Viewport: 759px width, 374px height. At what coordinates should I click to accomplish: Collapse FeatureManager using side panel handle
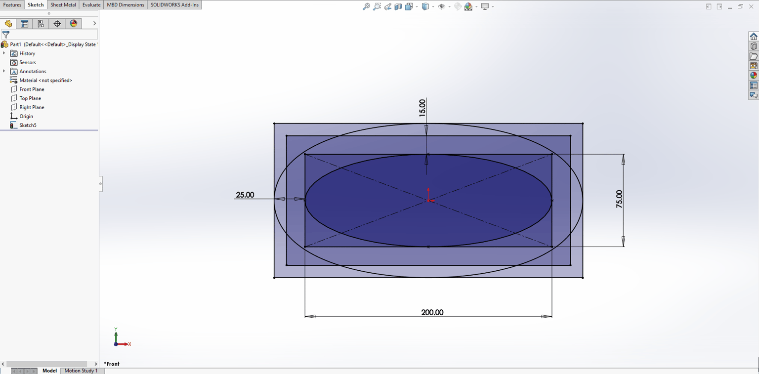[x=100, y=184]
